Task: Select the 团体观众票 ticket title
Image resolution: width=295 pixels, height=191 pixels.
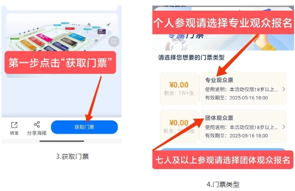Action: coord(219,118)
